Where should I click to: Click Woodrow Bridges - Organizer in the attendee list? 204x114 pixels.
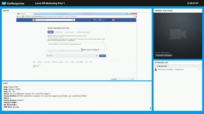point(171,69)
